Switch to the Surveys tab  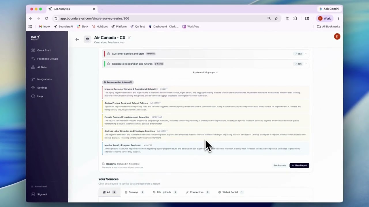(x=134, y=192)
